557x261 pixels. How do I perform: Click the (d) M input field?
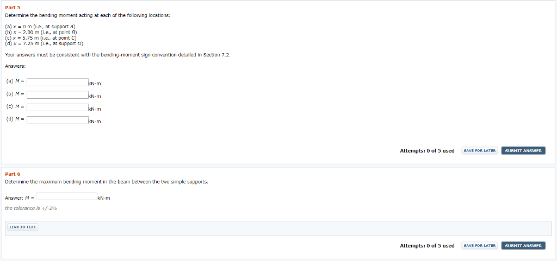58,120
